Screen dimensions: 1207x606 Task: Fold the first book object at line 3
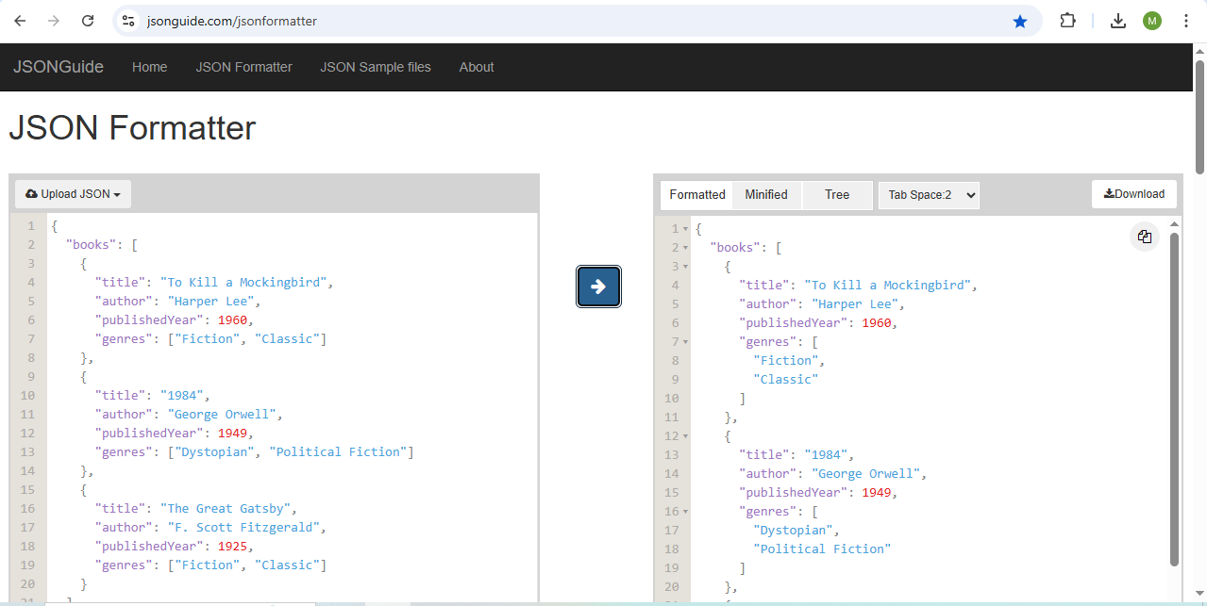(x=685, y=267)
